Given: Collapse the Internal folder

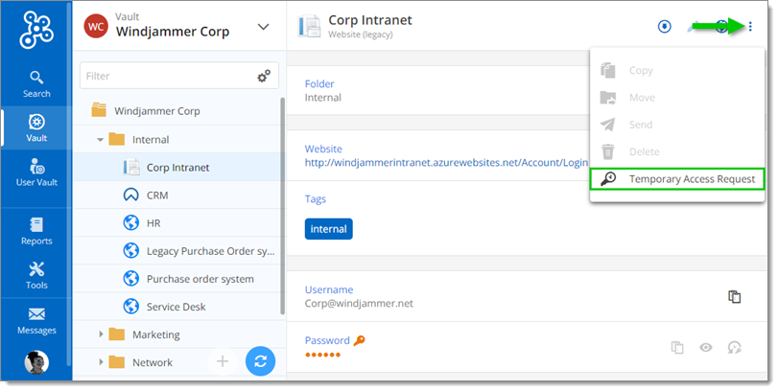Looking at the screenshot, I should pyautogui.click(x=101, y=140).
